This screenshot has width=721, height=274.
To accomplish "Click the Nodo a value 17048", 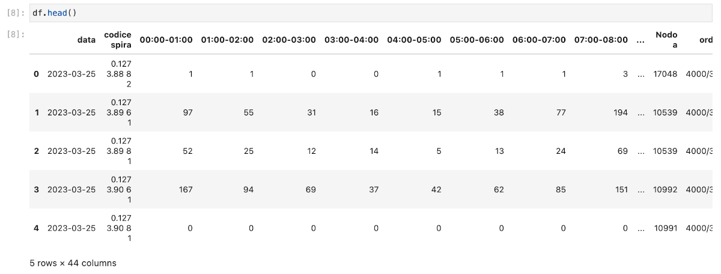I will pos(666,74).
